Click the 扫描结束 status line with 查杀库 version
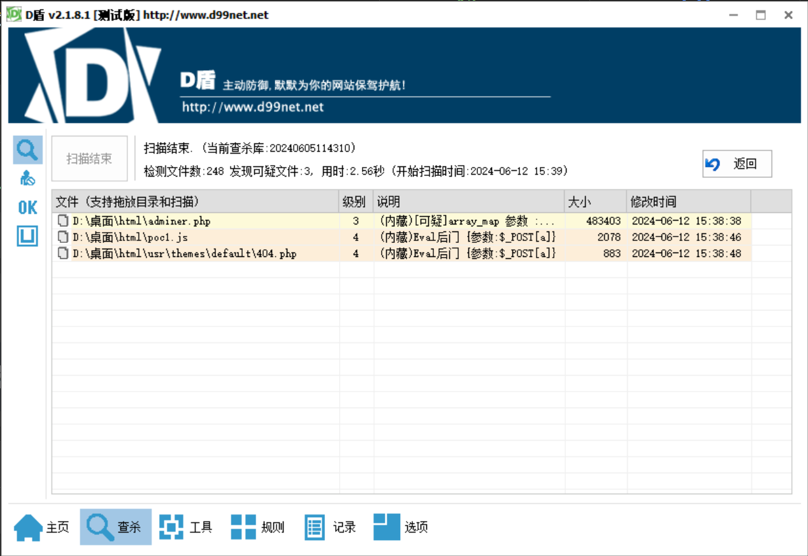The image size is (808, 556). tap(250, 148)
